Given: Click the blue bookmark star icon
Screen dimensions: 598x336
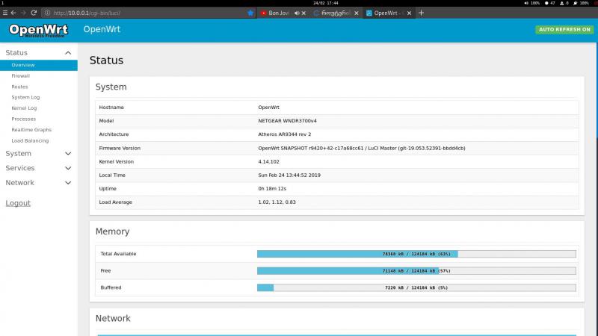Looking at the screenshot, I should (250, 13).
